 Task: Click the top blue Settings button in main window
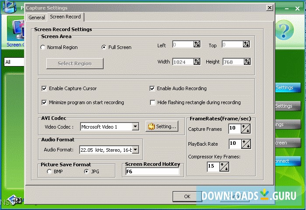tap(287, 87)
